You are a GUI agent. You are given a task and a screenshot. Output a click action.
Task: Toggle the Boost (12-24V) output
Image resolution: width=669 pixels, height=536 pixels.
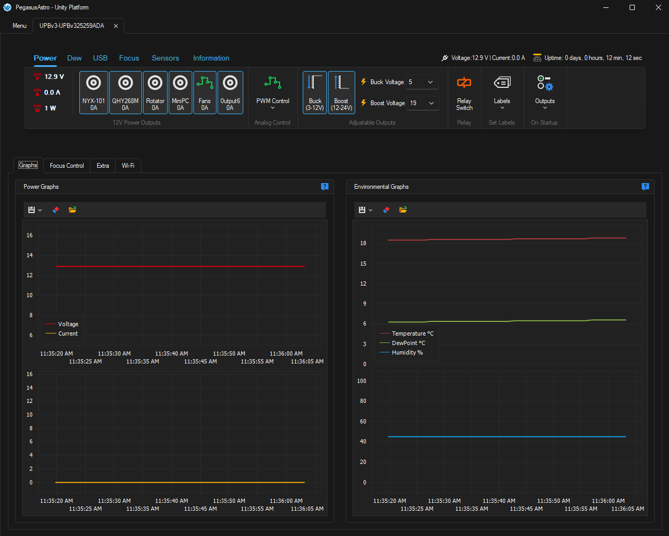(341, 92)
